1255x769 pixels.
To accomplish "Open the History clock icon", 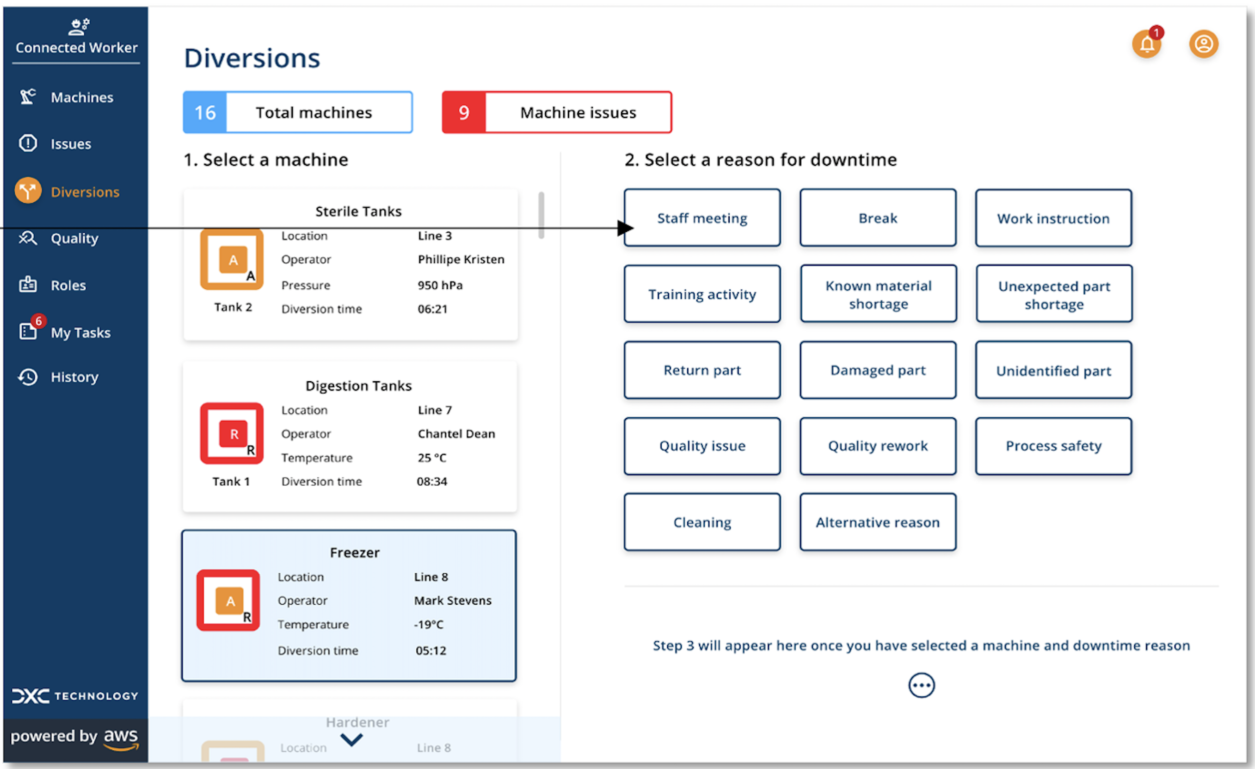I will pyautogui.click(x=28, y=377).
